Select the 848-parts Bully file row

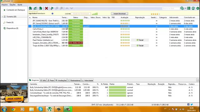(113, 87)
